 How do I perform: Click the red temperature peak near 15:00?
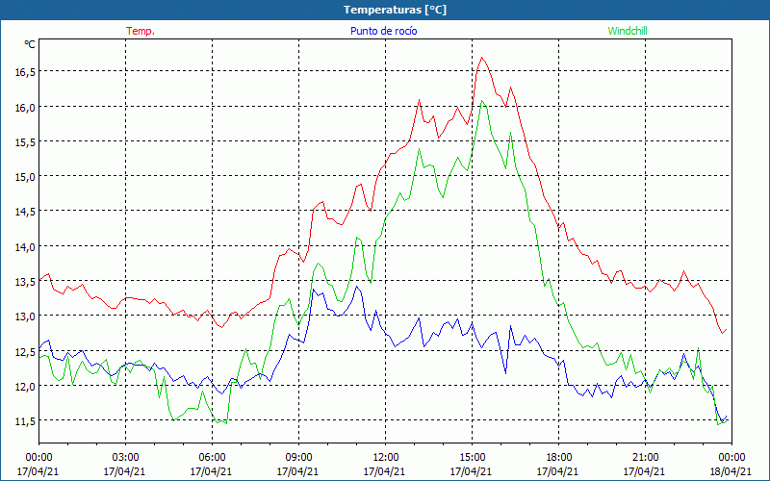482,58
